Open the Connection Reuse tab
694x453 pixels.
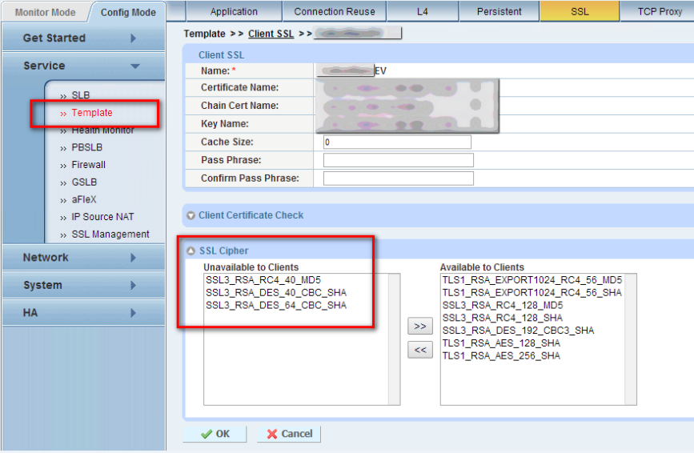click(334, 12)
